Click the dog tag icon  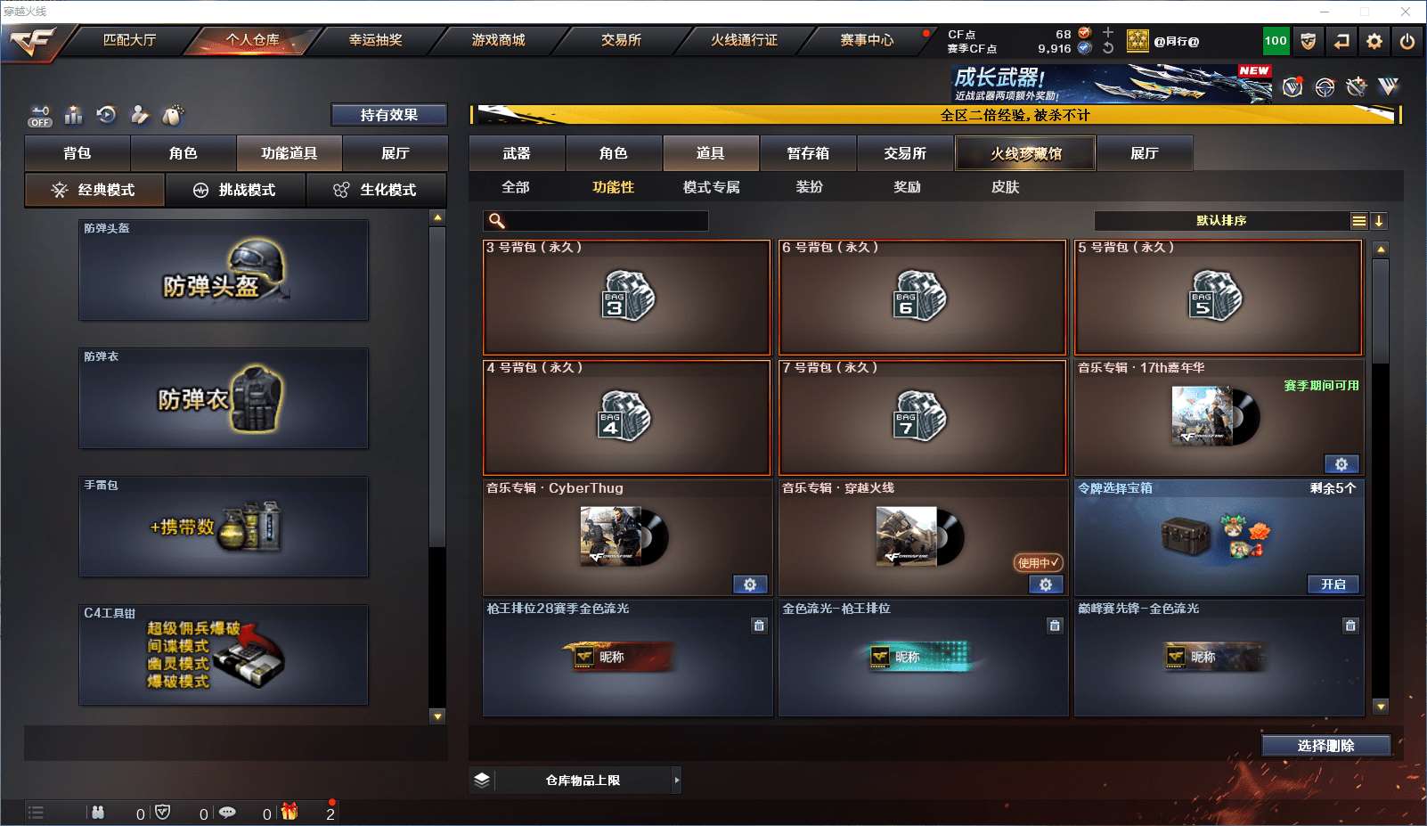173,114
